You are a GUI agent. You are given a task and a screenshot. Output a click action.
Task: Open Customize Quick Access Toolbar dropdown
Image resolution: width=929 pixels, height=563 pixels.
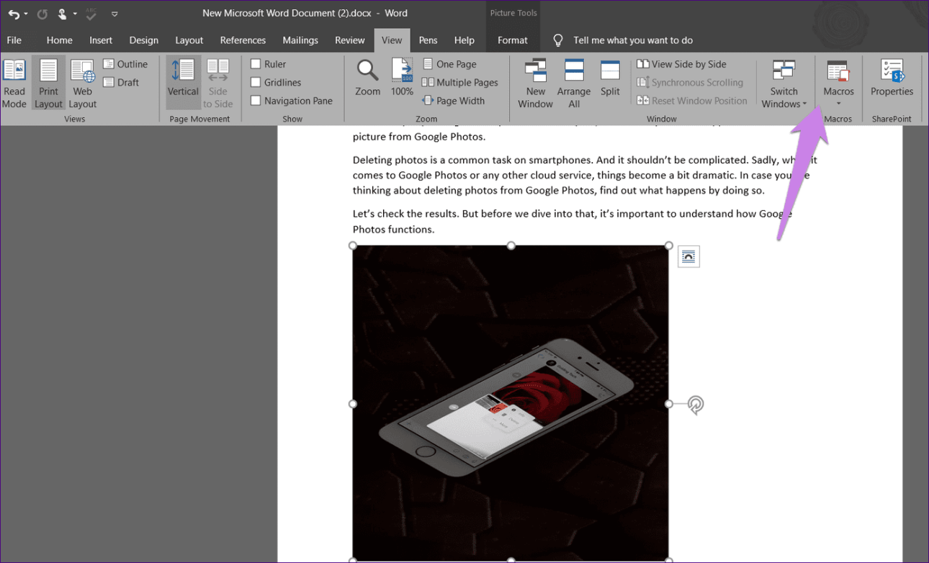pos(115,14)
